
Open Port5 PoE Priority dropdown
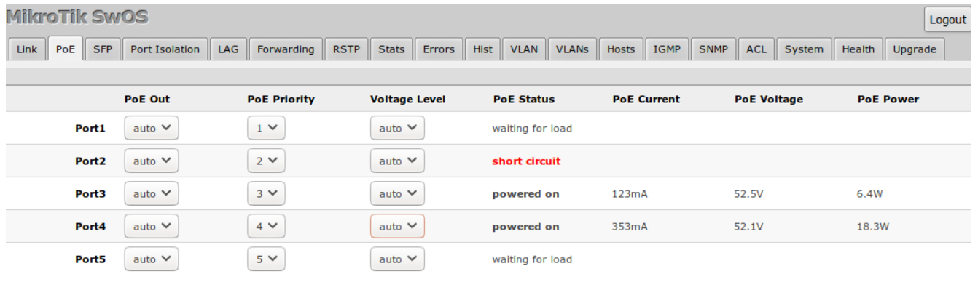(266, 259)
